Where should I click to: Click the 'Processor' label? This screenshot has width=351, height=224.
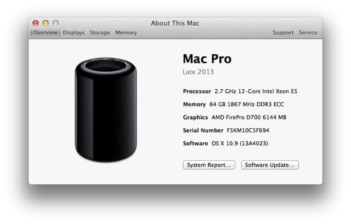pos(197,91)
